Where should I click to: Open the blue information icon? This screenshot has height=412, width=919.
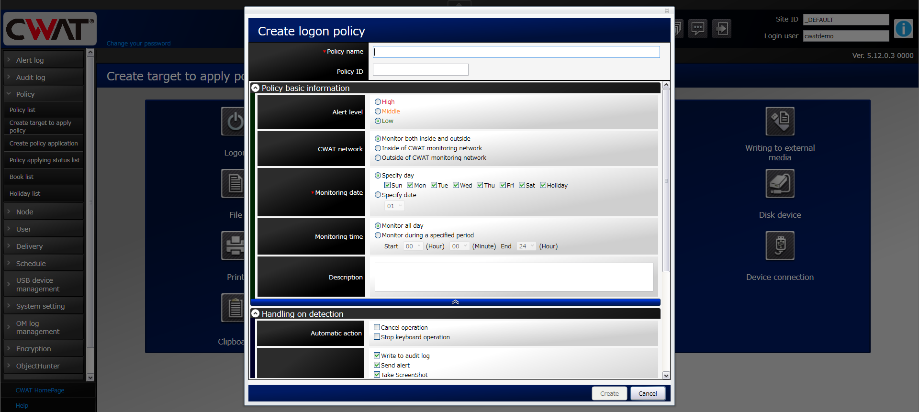click(x=904, y=29)
